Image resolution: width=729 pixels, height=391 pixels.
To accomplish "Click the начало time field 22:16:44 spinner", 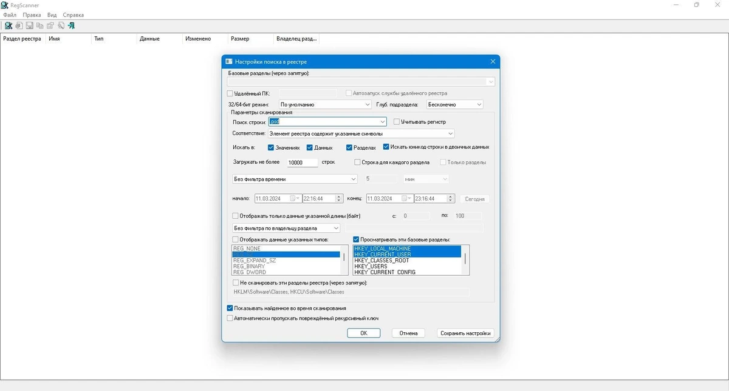I will 340,198.
